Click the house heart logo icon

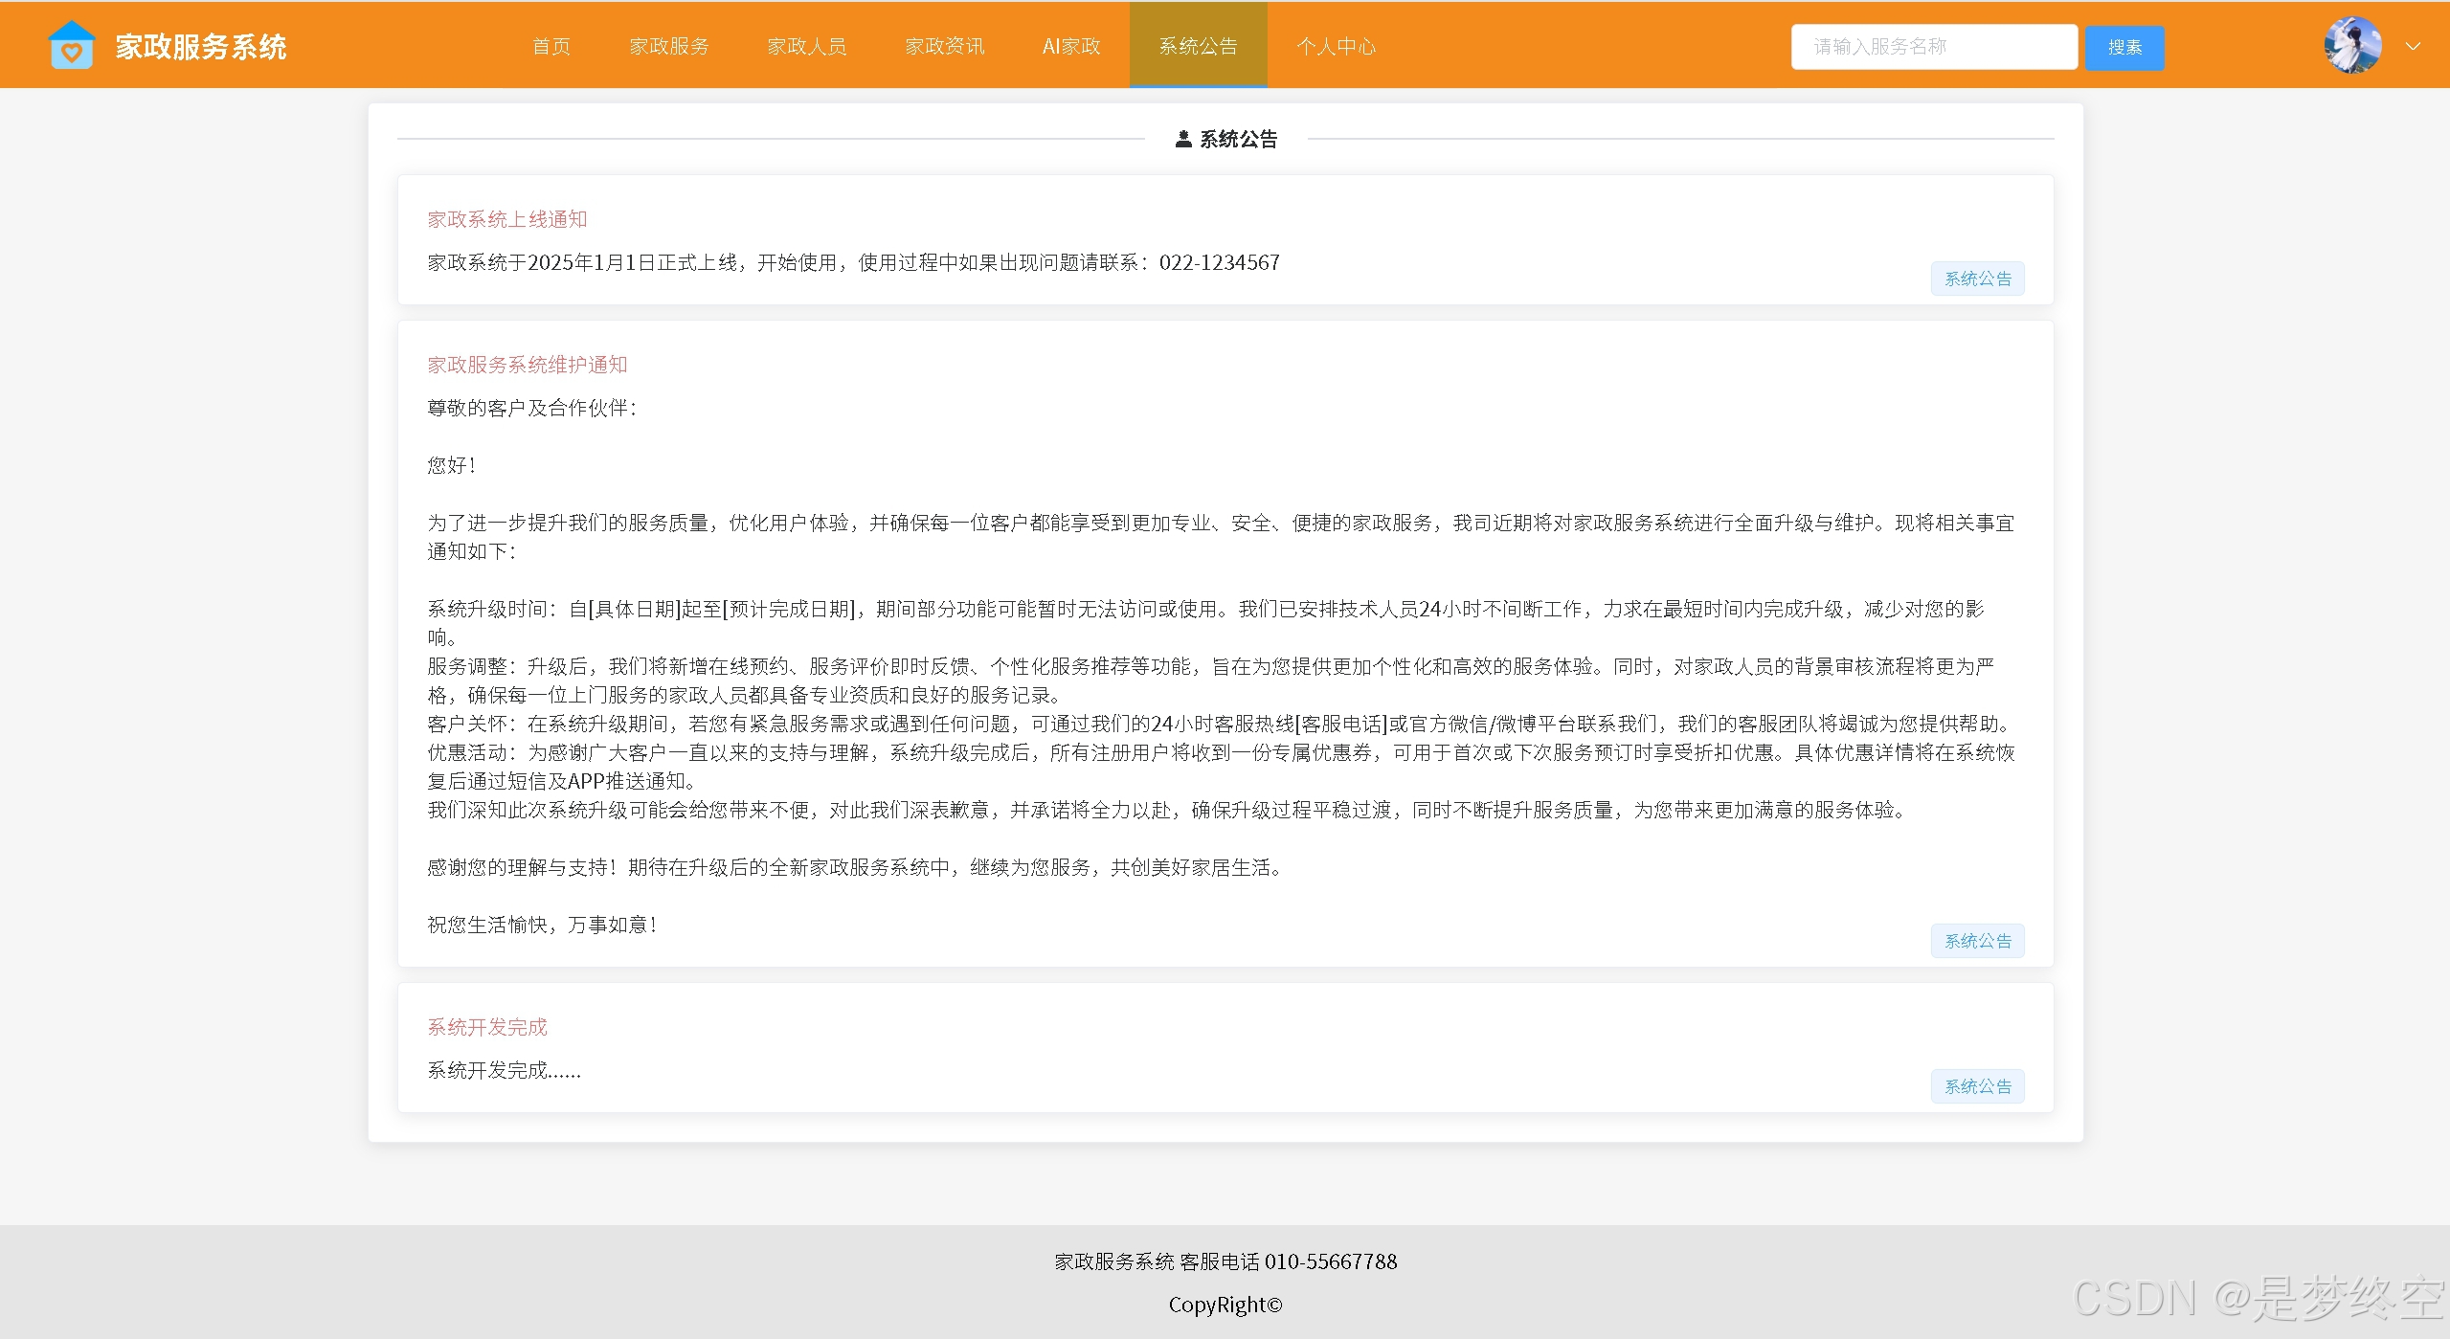click(71, 45)
